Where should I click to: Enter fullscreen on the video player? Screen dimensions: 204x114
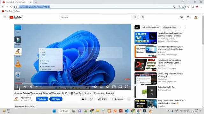(x=127, y=87)
